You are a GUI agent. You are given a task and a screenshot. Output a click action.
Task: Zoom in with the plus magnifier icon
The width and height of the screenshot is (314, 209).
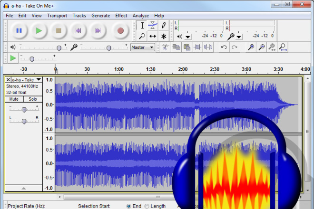coord(251,47)
